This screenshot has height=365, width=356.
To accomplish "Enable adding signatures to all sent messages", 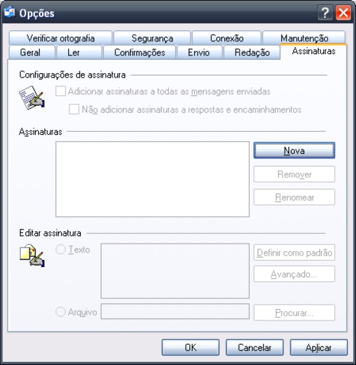I will tap(61, 91).
